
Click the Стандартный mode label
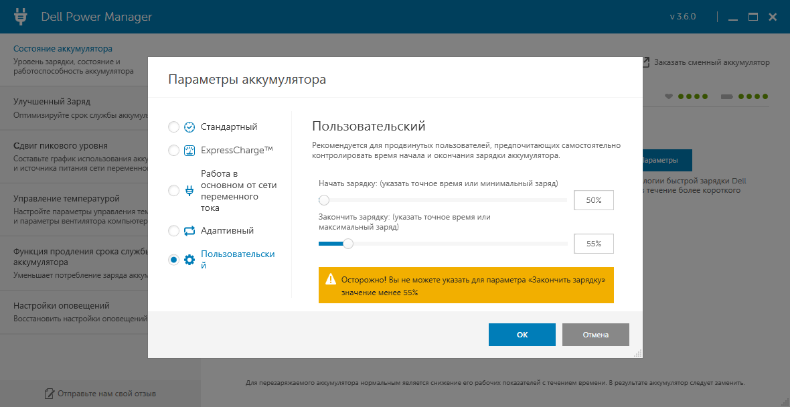pyautogui.click(x=229, y=127)
